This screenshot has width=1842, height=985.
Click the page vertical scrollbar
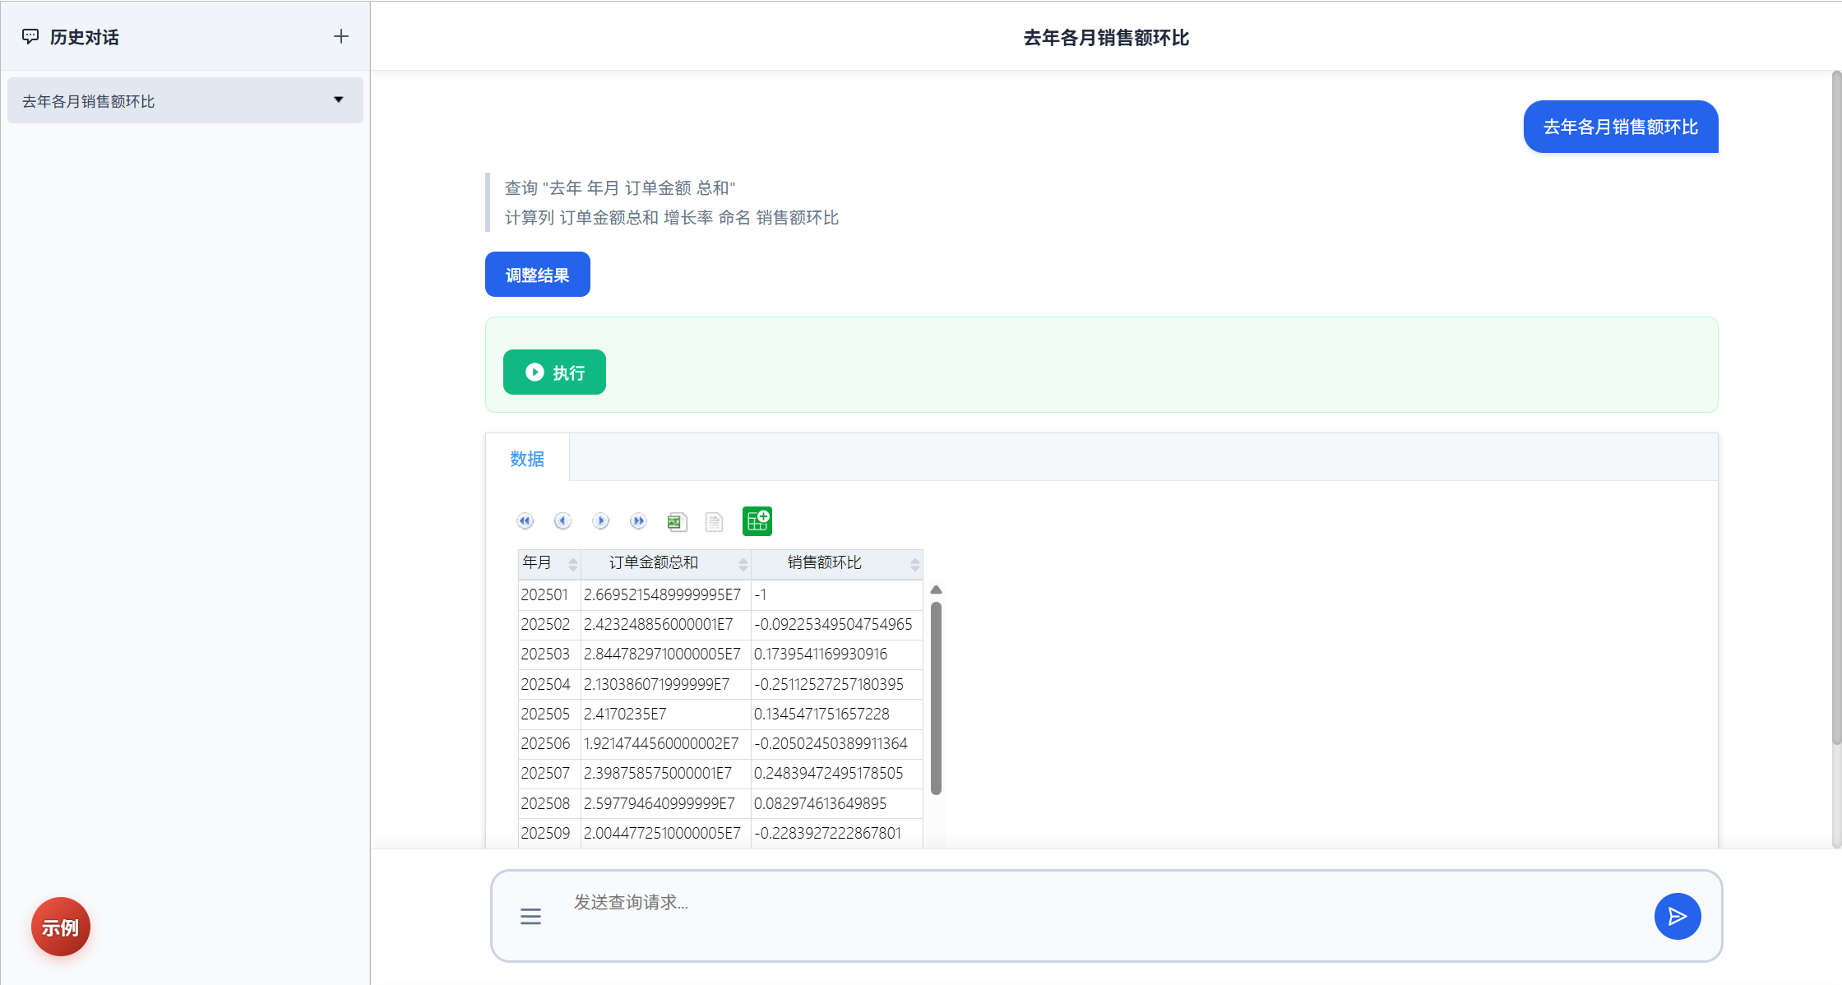(1836, 409)
